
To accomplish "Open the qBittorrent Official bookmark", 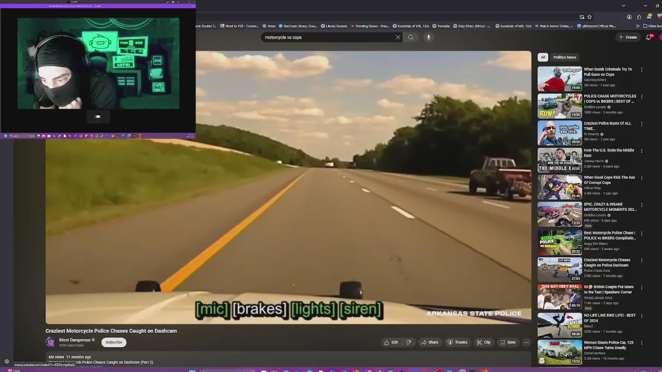I will click(x=596, y=26).
